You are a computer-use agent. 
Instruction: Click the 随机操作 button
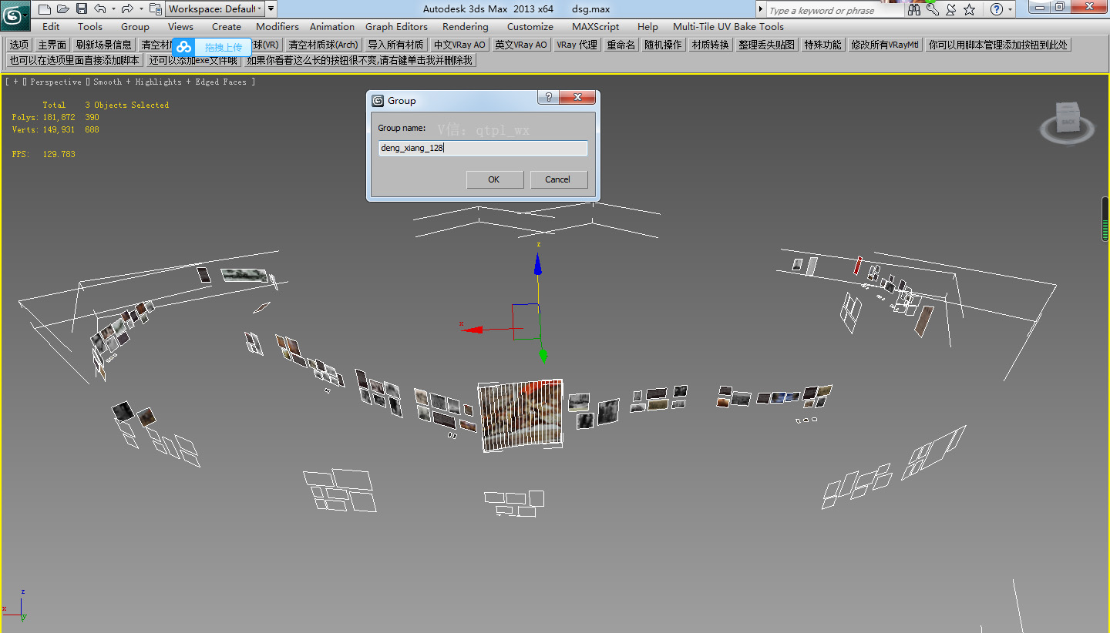point(663,45)
